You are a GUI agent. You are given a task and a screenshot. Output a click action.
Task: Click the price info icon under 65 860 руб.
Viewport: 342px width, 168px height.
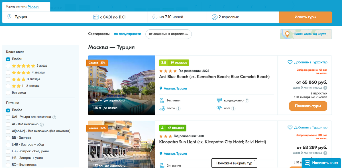click(x=325, y=88)
